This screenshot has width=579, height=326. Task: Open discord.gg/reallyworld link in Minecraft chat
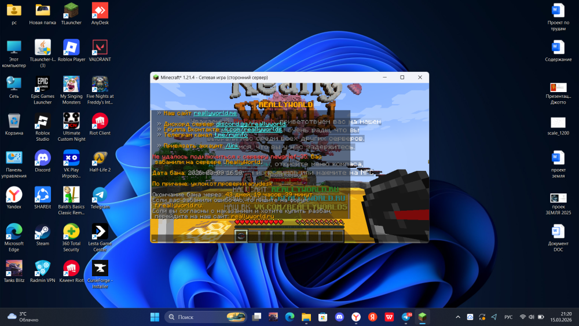pyautogui.click(x=251, y=124)
